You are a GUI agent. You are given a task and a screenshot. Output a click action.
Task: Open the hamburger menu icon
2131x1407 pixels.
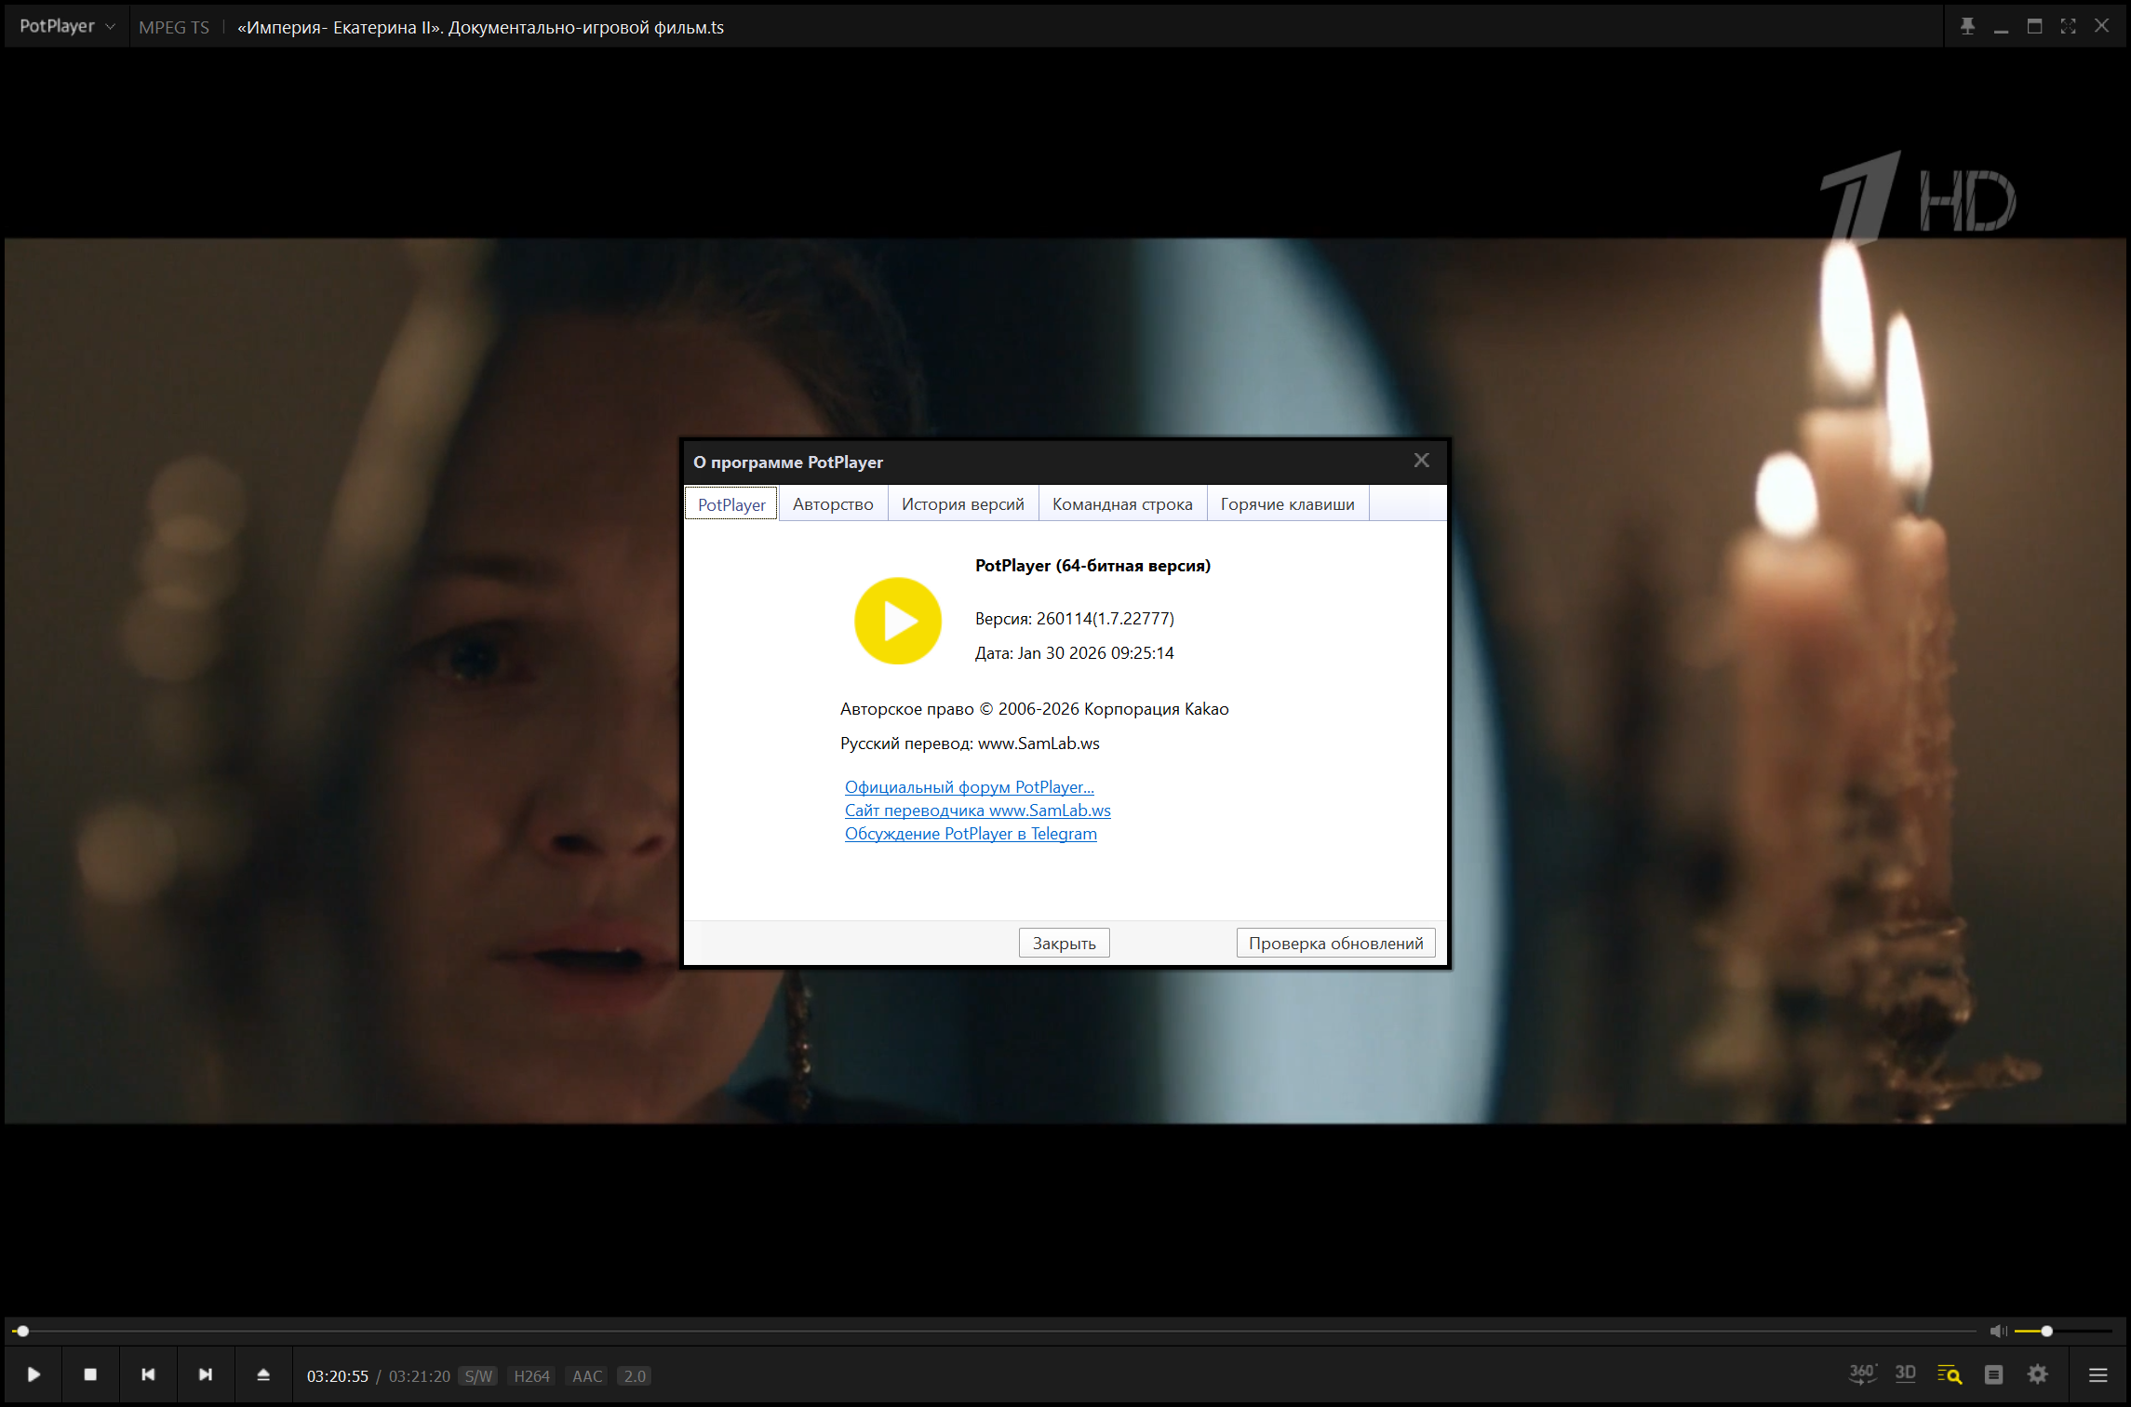(x=2097, y=1374)
